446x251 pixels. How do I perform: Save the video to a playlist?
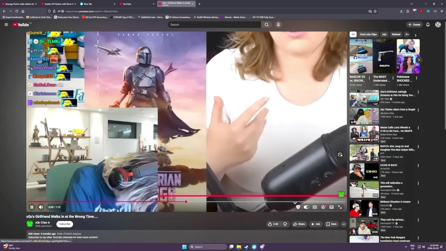tap(331, 224)
